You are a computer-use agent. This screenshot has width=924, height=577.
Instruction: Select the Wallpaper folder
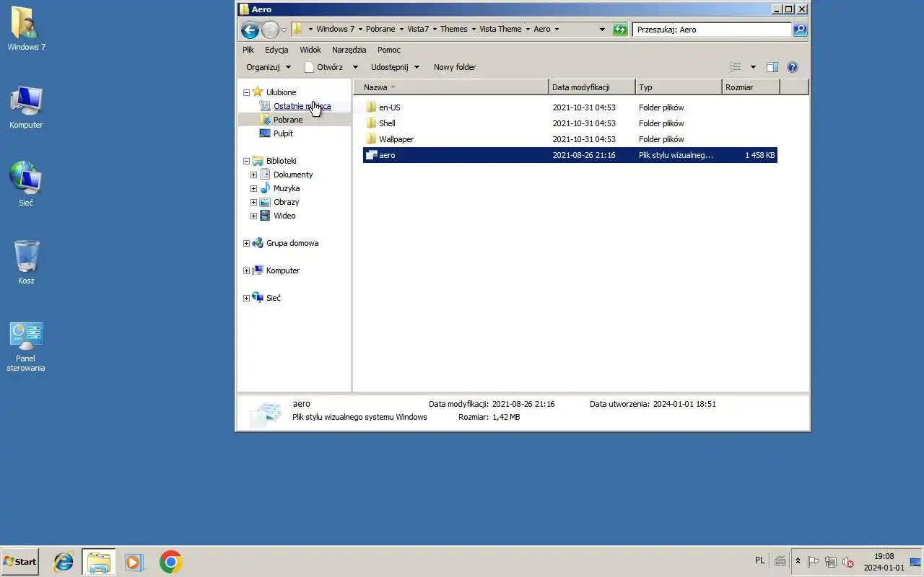(570, 139)
